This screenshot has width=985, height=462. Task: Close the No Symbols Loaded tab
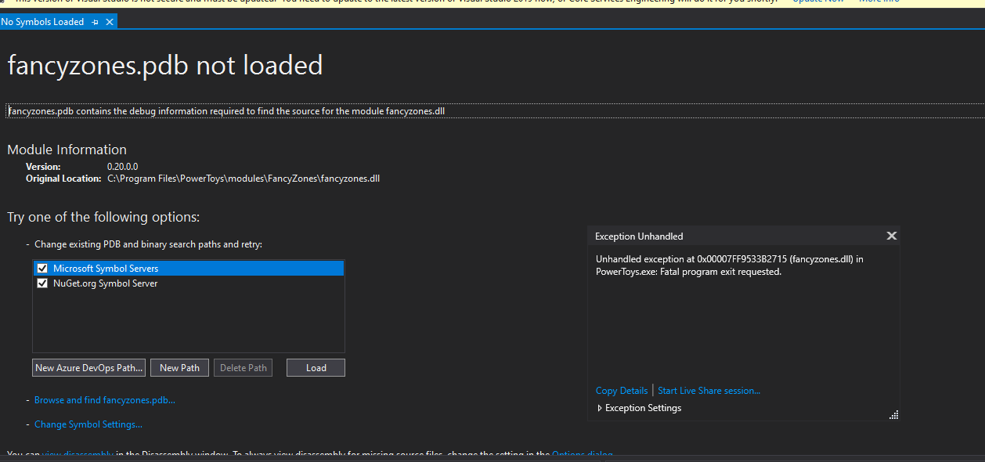pyautogui.click(x=110, y=22)
